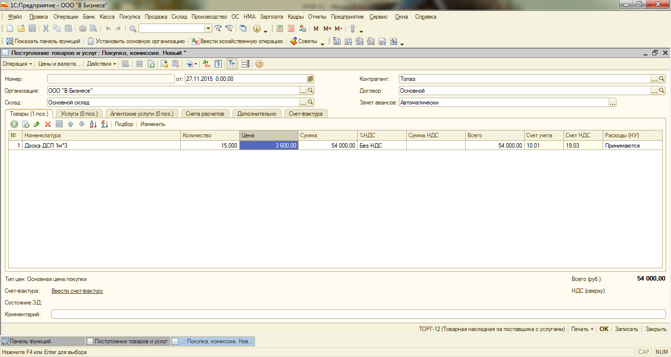Screen dimensions: 671x357
Task: Open the search box dropdown arrow
Action: (x=208, y=28)
